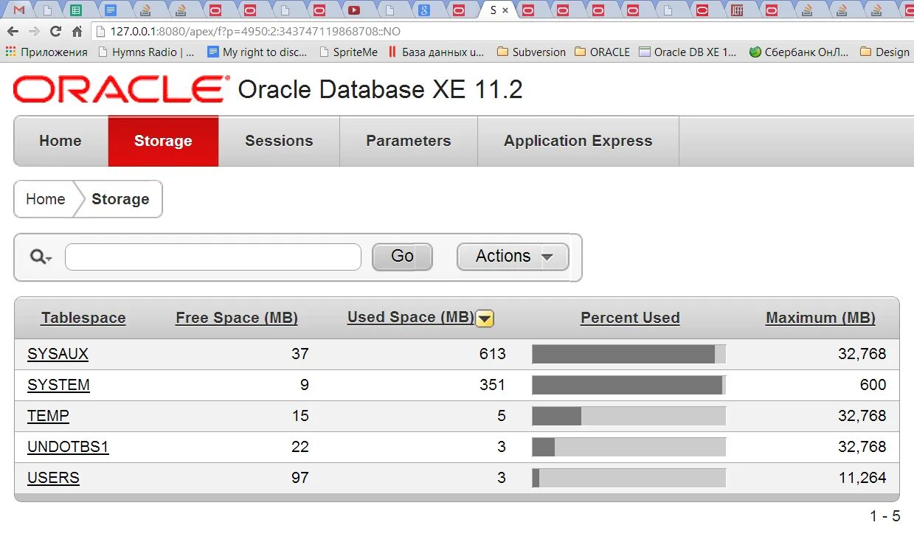Open the Application Express tab

pos(578,141)
